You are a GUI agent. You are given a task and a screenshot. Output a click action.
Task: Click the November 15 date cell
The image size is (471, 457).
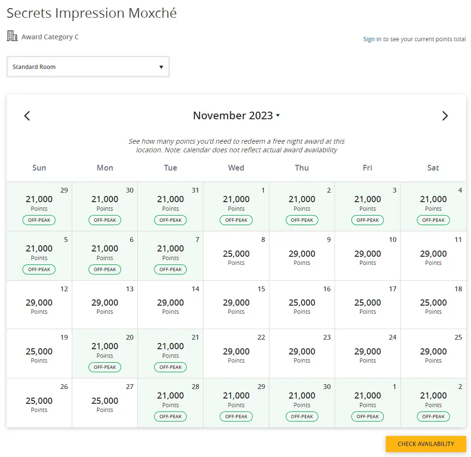pyautogui.click(x=236, y=305)
